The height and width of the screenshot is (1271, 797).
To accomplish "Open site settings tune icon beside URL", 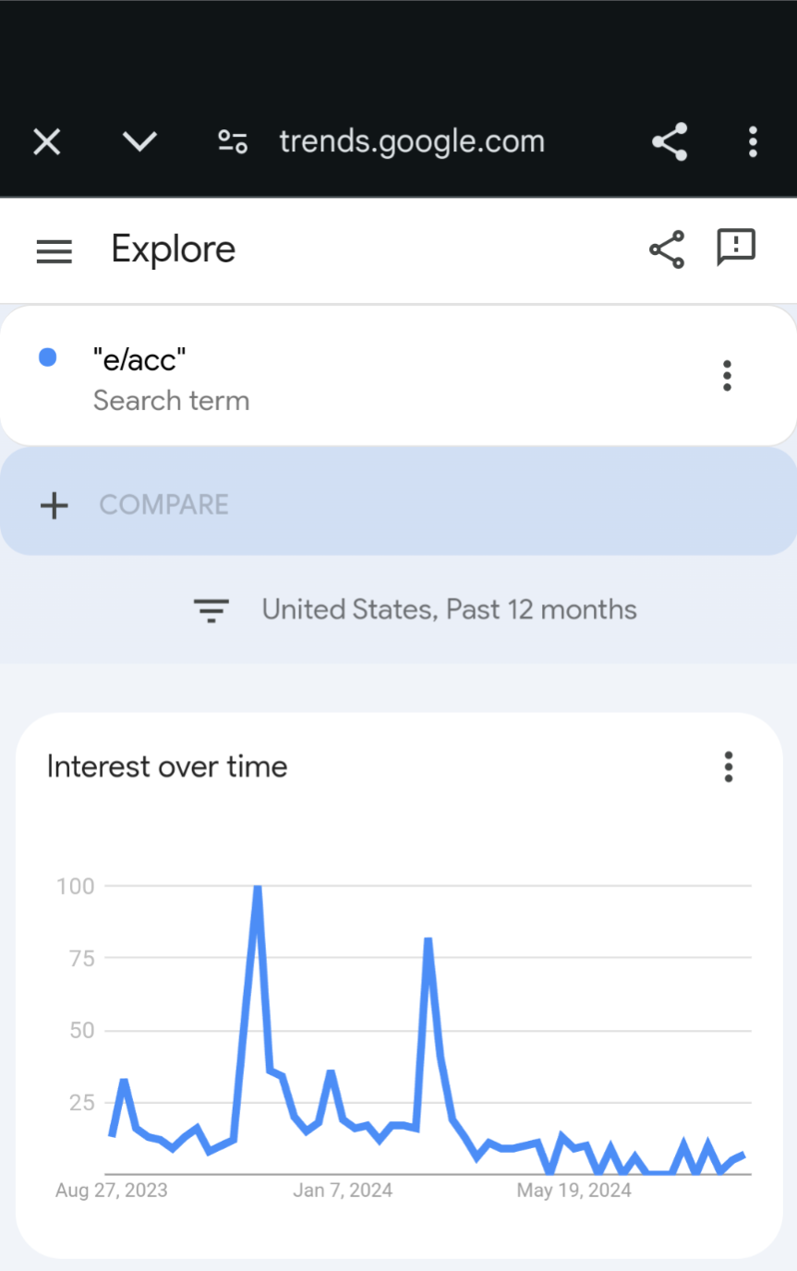I will [x=232, y=141].
